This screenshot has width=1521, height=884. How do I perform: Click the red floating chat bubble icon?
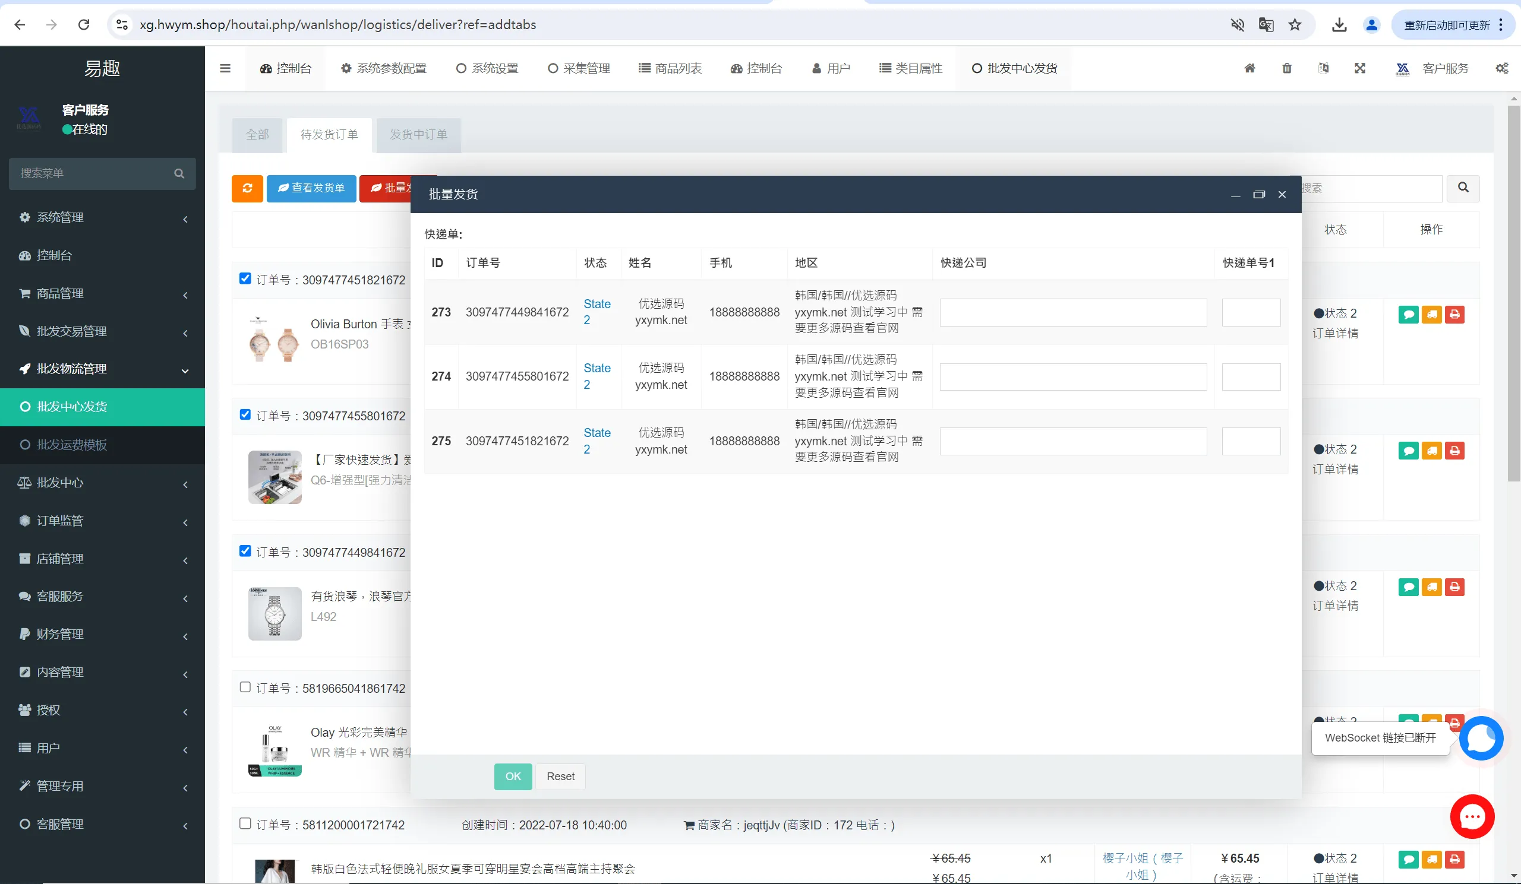coord(1472,816)
